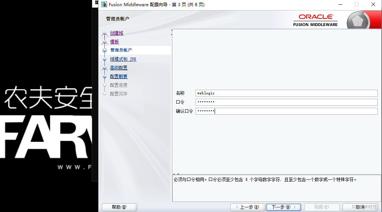Click the 域模式和 JDK step node icon
The image size is (382, 212).
[x=104, y=59]
